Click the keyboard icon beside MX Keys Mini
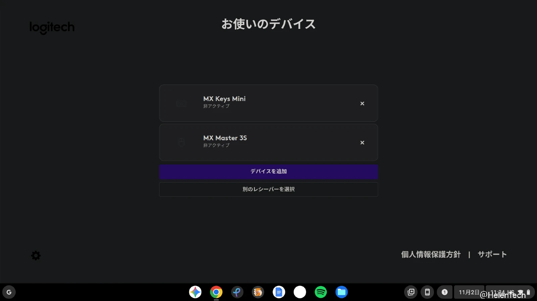This screenshot has height=301, width=537. point(181,104)
